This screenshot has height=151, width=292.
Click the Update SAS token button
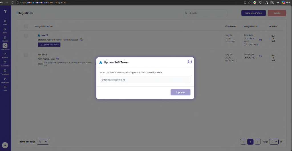click(x=49, y=45)
